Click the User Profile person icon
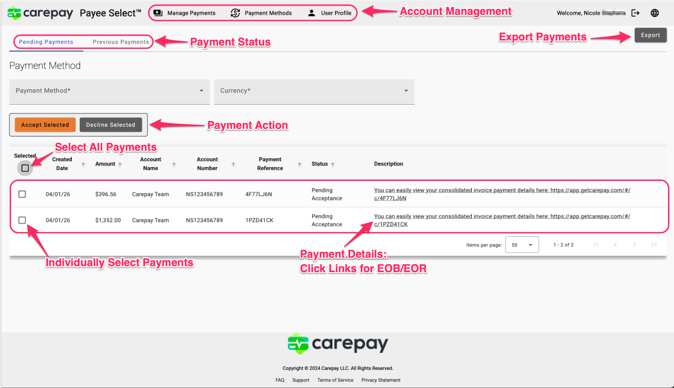674x388 pixels. click(312, 13)
